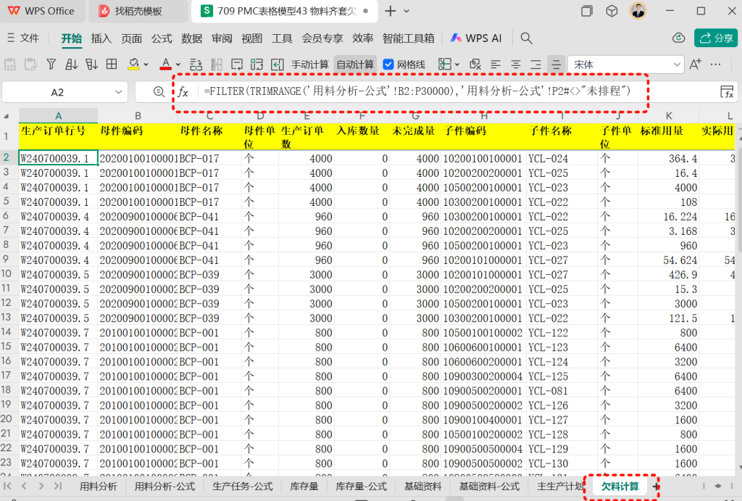Click the ribbon search magnifier icon
742x501 pixels.
[x=526, y=38]
